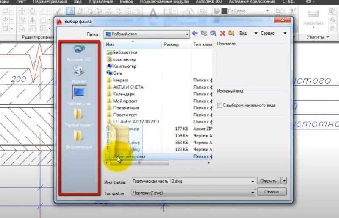Create a new folder with toolbar icon
Image resolution: width=339 pixels, height=218 pixels.
point(231,33)
